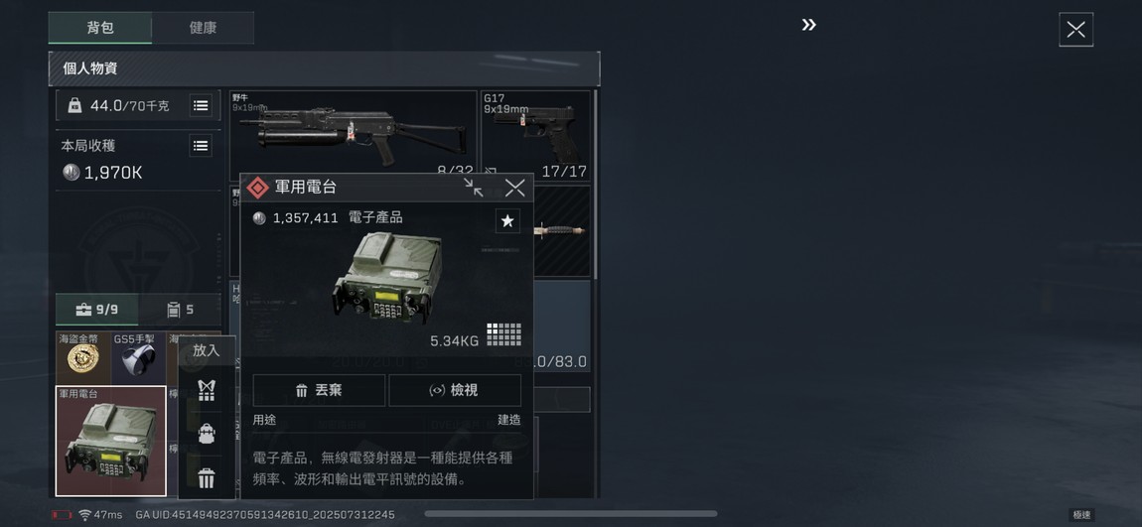Screen dimensions: 1142x527
Task: Click the bottom horizontal scroll bar
Action: pos(571,514)
